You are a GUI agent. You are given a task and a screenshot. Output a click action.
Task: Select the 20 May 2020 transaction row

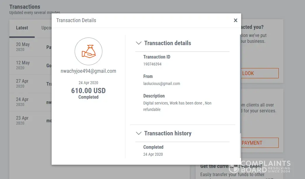coord(29,47)
